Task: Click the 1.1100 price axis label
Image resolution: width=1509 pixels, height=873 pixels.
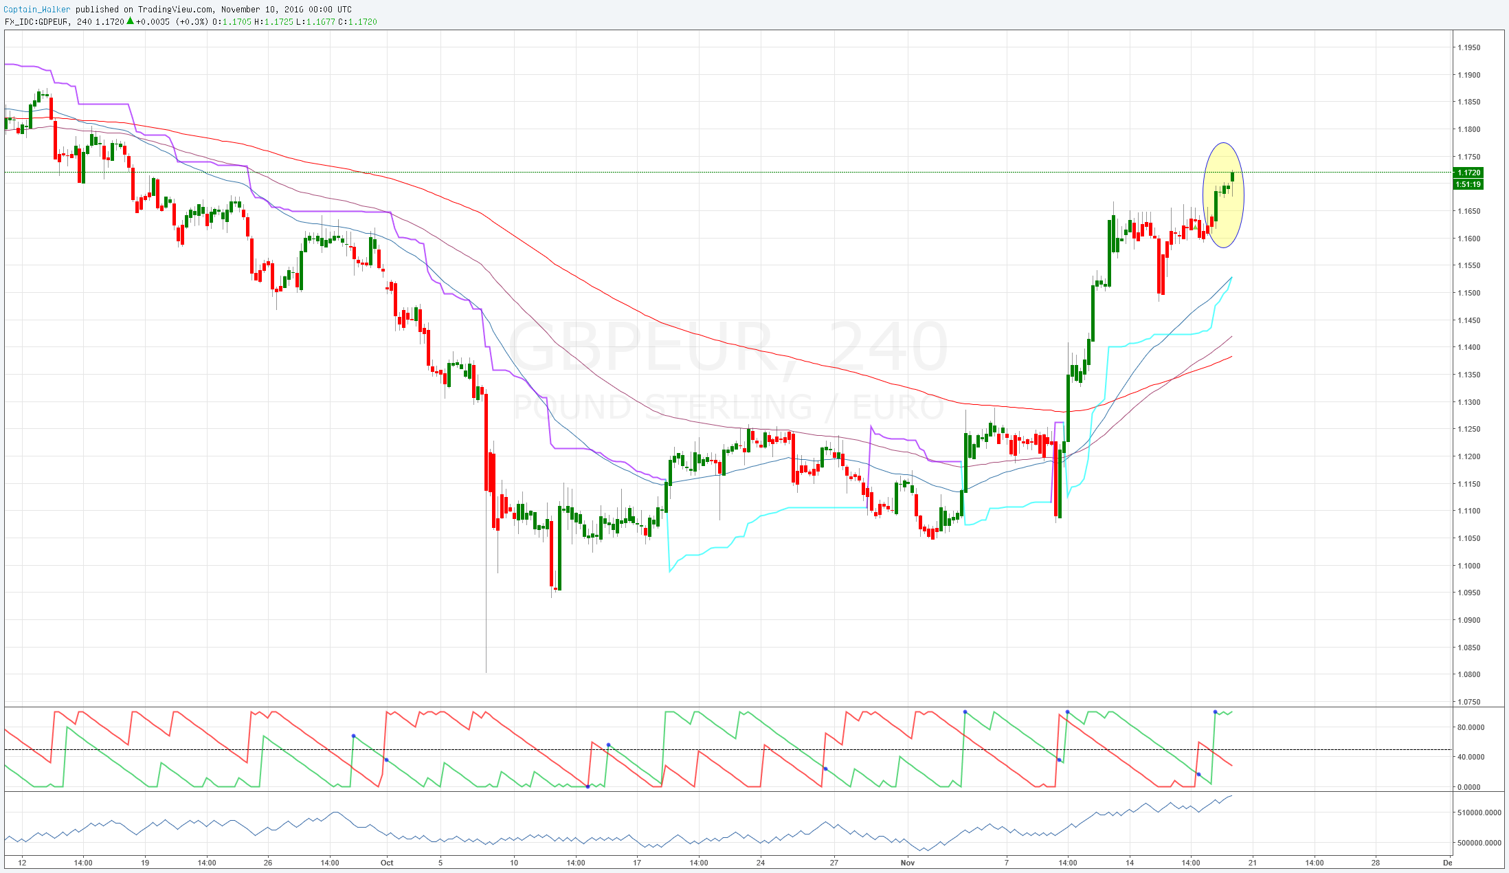Action: [1469, 511]
